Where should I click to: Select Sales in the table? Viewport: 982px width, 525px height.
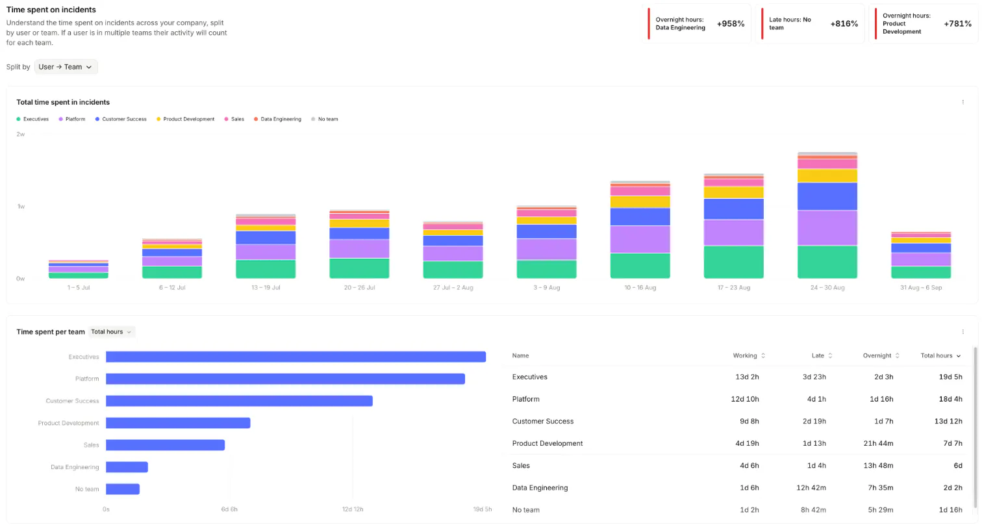pos(521,465)
